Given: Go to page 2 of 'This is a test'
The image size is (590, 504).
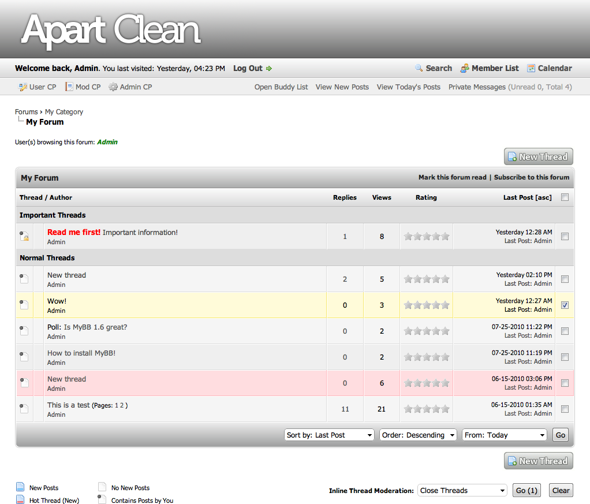Looking at the screenshot, I should [x=122, y=405].
